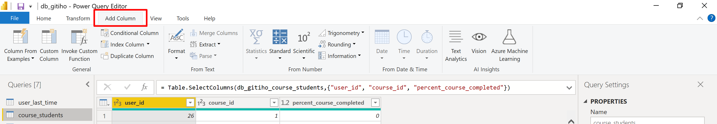Open the Standard operations menu
Screen dimensions: 717x124
click(x=280, y=44)
